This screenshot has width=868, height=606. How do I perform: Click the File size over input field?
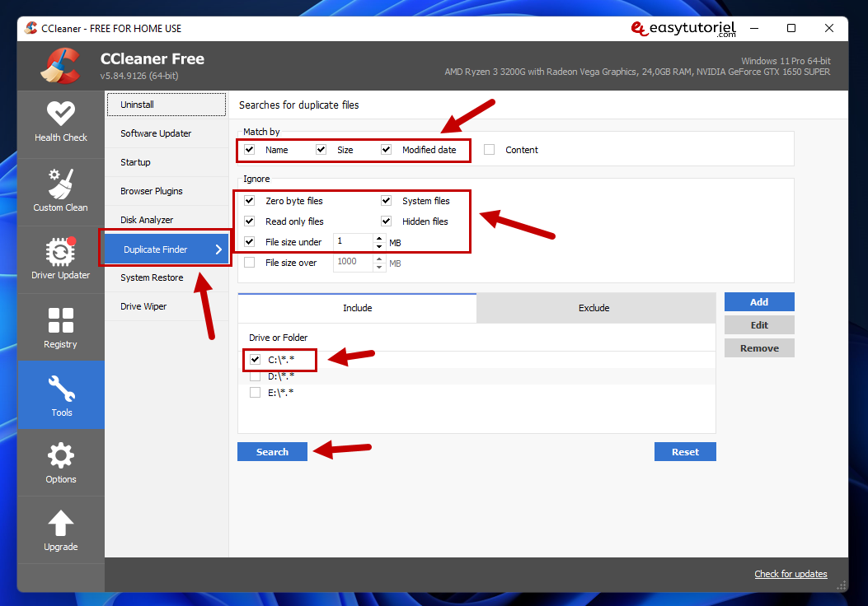click(354, 263)
